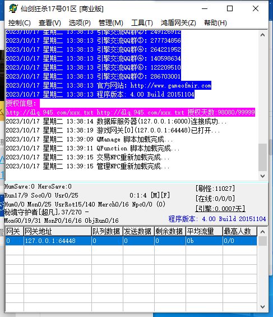Click gateway table scrollbar up arrow
The height and width of the screenshot is (317, 273).
tap(262, 232)
